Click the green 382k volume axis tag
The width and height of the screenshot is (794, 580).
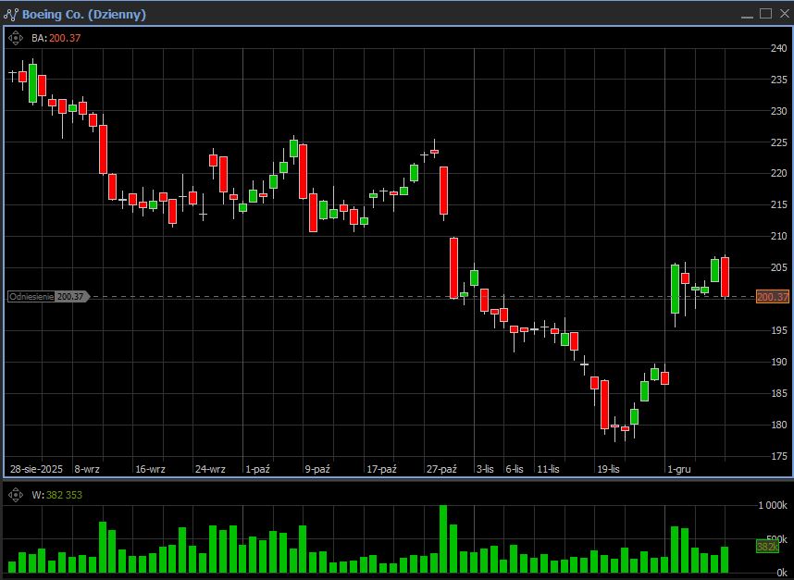(x=766, y=547)
